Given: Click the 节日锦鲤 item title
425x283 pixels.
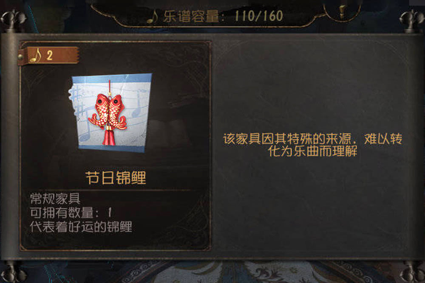Looking at the screenshot, I should coord(116,178).
